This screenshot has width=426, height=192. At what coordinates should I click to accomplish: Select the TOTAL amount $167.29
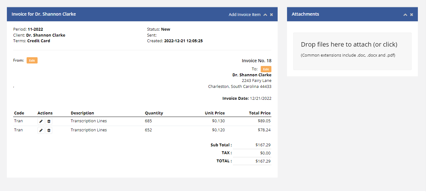pos(263,161)
